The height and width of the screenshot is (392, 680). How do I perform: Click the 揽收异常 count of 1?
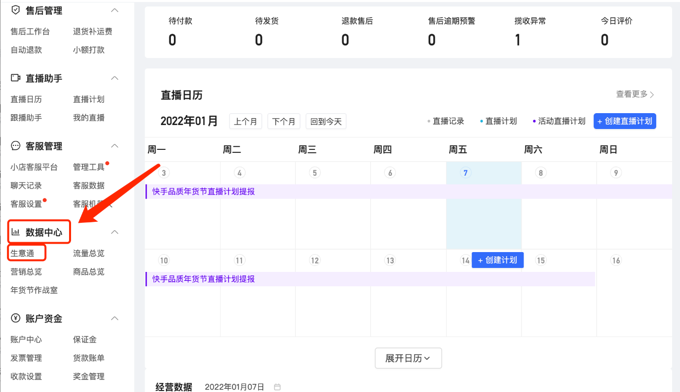(x=518, y=40)
